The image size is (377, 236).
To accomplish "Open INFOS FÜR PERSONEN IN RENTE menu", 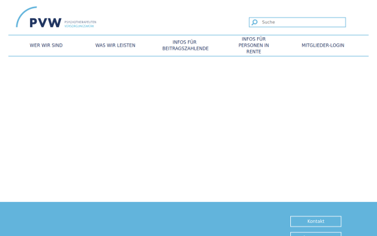I will 254,45.
